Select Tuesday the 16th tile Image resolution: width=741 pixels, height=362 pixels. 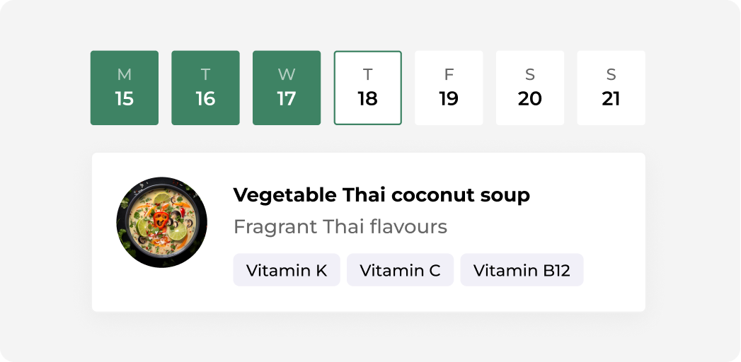205,88
